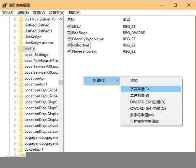Image resolution: width=196 pixels, height=168 pixels.
Task: Expand the lnkfile key
Action: tap(15, 49)
